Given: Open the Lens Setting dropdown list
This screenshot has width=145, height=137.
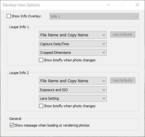Looking at the screenshot, I should coord(73,98).
